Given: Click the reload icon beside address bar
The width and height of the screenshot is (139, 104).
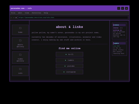Looking at the screenshot, I should click(x=16, y=18).
